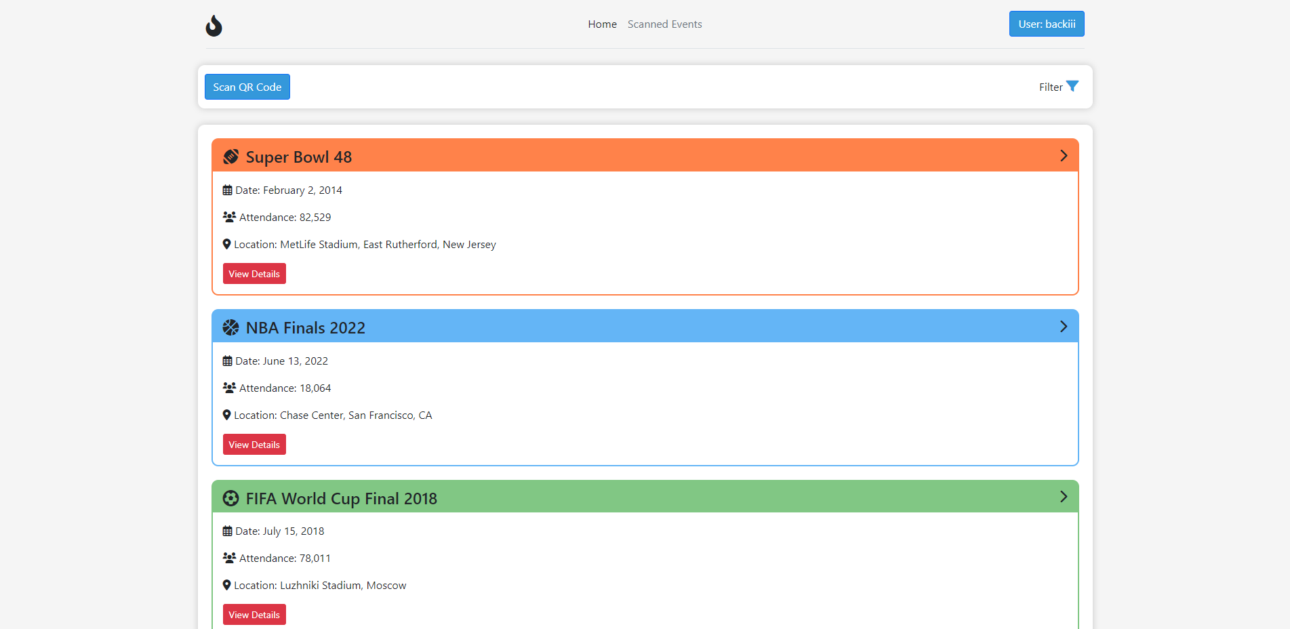View Details for Super Bowl 48
Viewport: 1290px width, 629px height.
[x=254, y=274]
